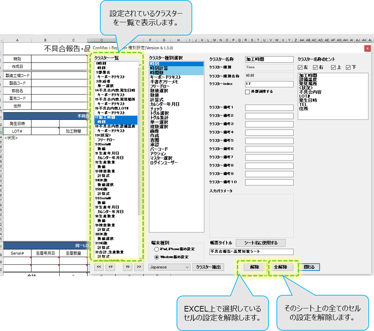Choose バーコード from cluster type list
The height and width of the screenshot is (331, 374).
pos(159,149)
